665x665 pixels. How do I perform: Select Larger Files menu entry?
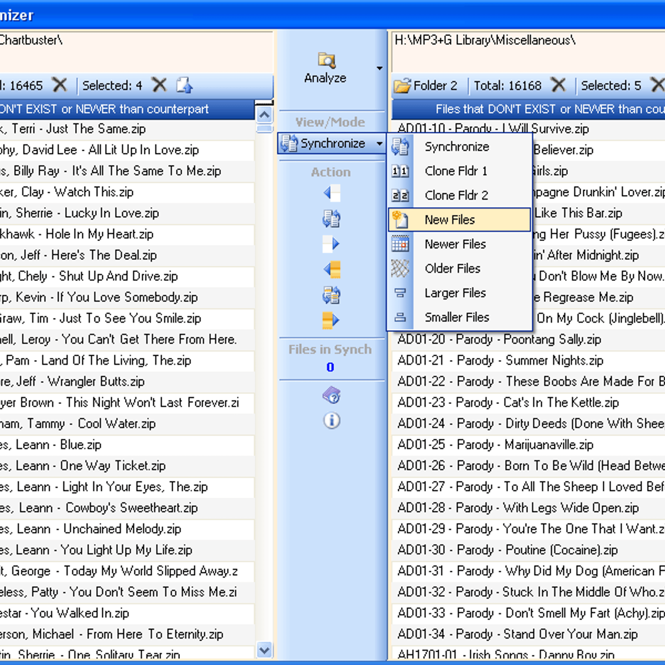point(459,293)
